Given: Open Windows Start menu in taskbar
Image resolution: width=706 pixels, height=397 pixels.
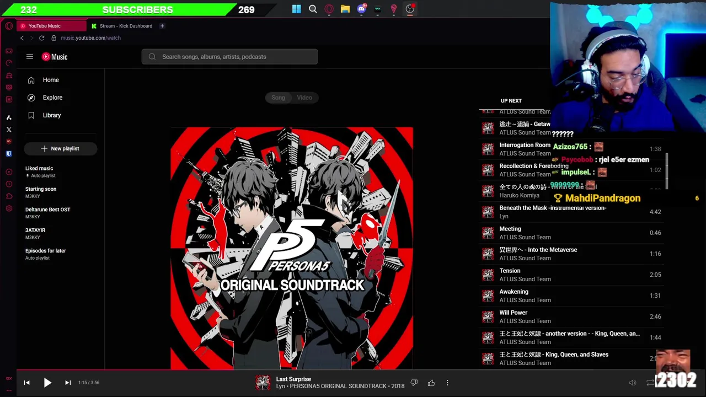Looking at the screenshot, I should (297, 9).
